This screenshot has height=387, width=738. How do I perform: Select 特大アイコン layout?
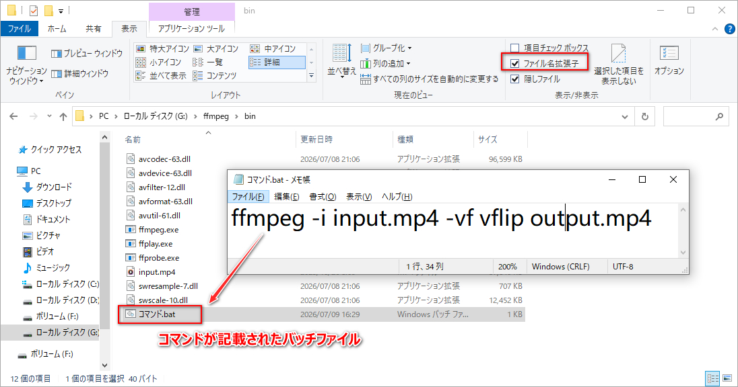pyautogui.click(x=162, y=49)
